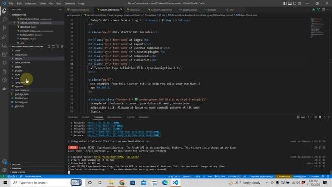Viewport: 332px width, 187px height.
Task: Create new terminal with plus icon
Action: [308, 117]
